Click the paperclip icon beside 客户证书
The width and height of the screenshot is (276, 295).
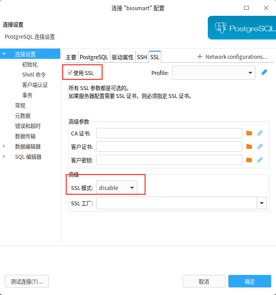tap(259, 147)
